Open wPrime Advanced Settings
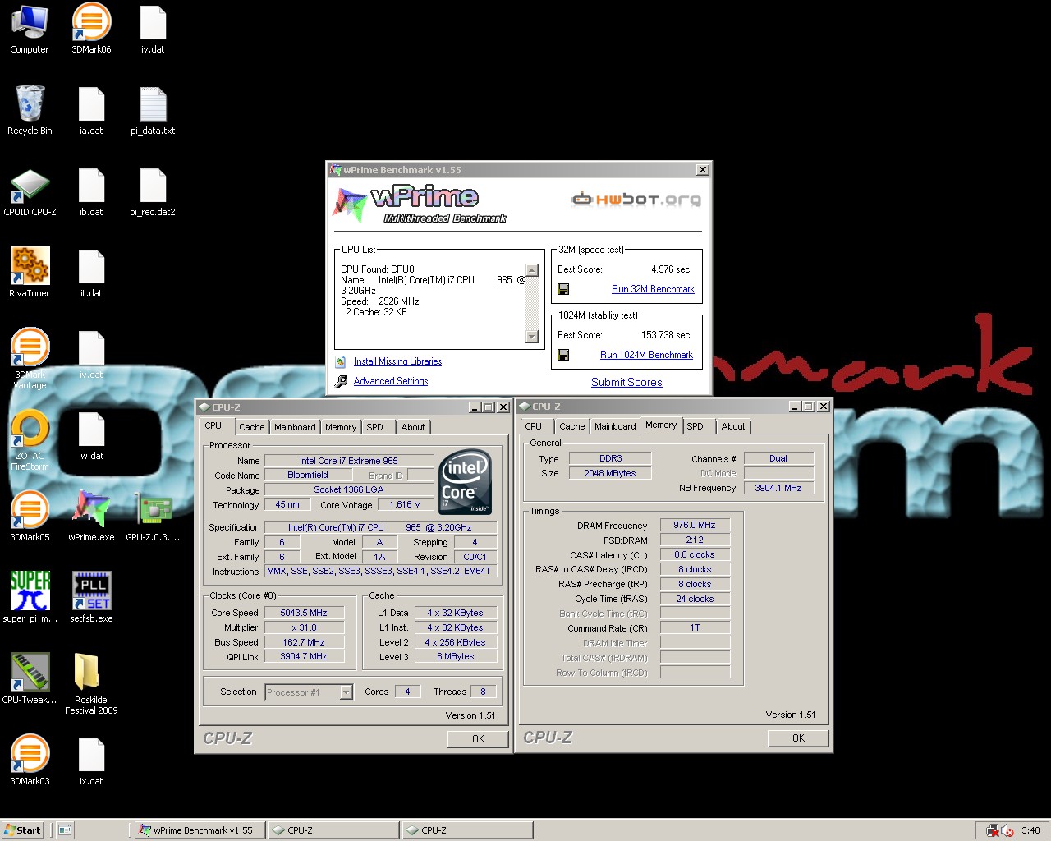Image resolution: width=1051 pixels, height=841 pixels. (x=391, y=381)
